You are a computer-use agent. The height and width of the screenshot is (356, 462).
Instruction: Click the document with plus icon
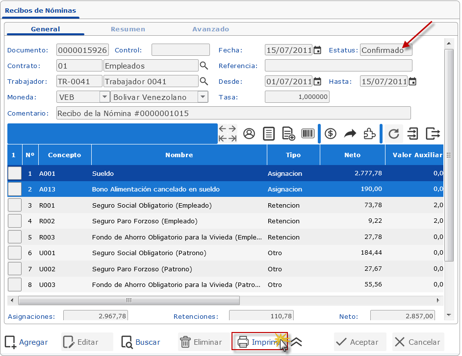click(x=288, y=134)
